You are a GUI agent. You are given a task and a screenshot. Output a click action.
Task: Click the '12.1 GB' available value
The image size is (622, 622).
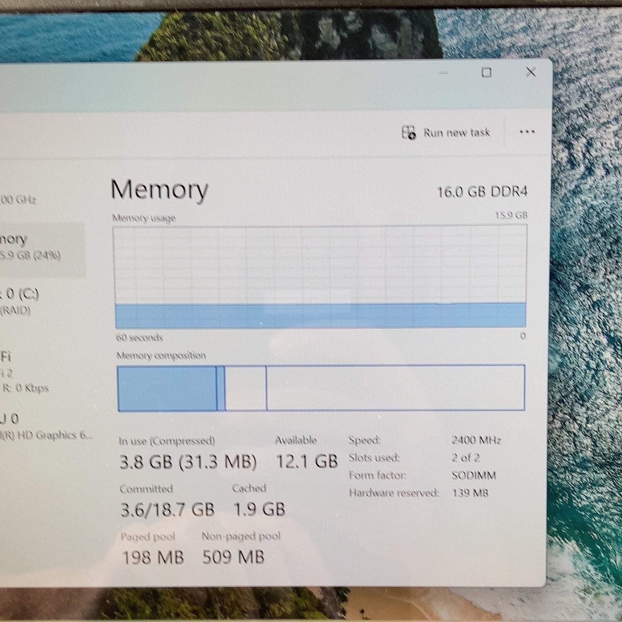click(307, 461)
